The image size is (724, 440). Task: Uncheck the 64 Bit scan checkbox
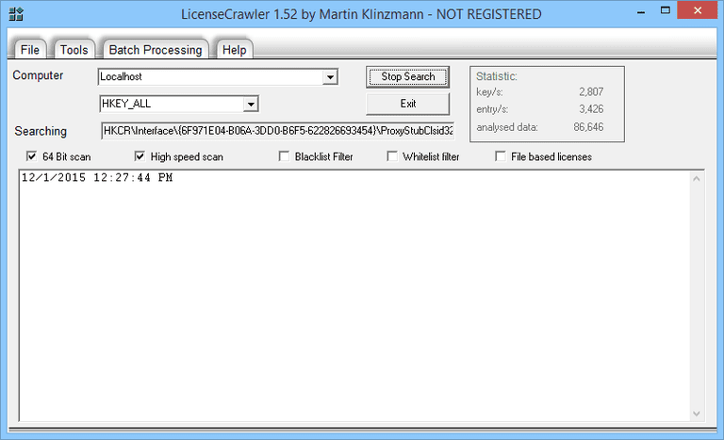click(31, 156)
